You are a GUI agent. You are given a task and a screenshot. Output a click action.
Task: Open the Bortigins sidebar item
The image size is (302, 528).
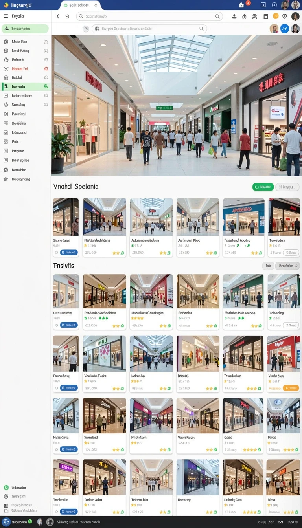18,123
